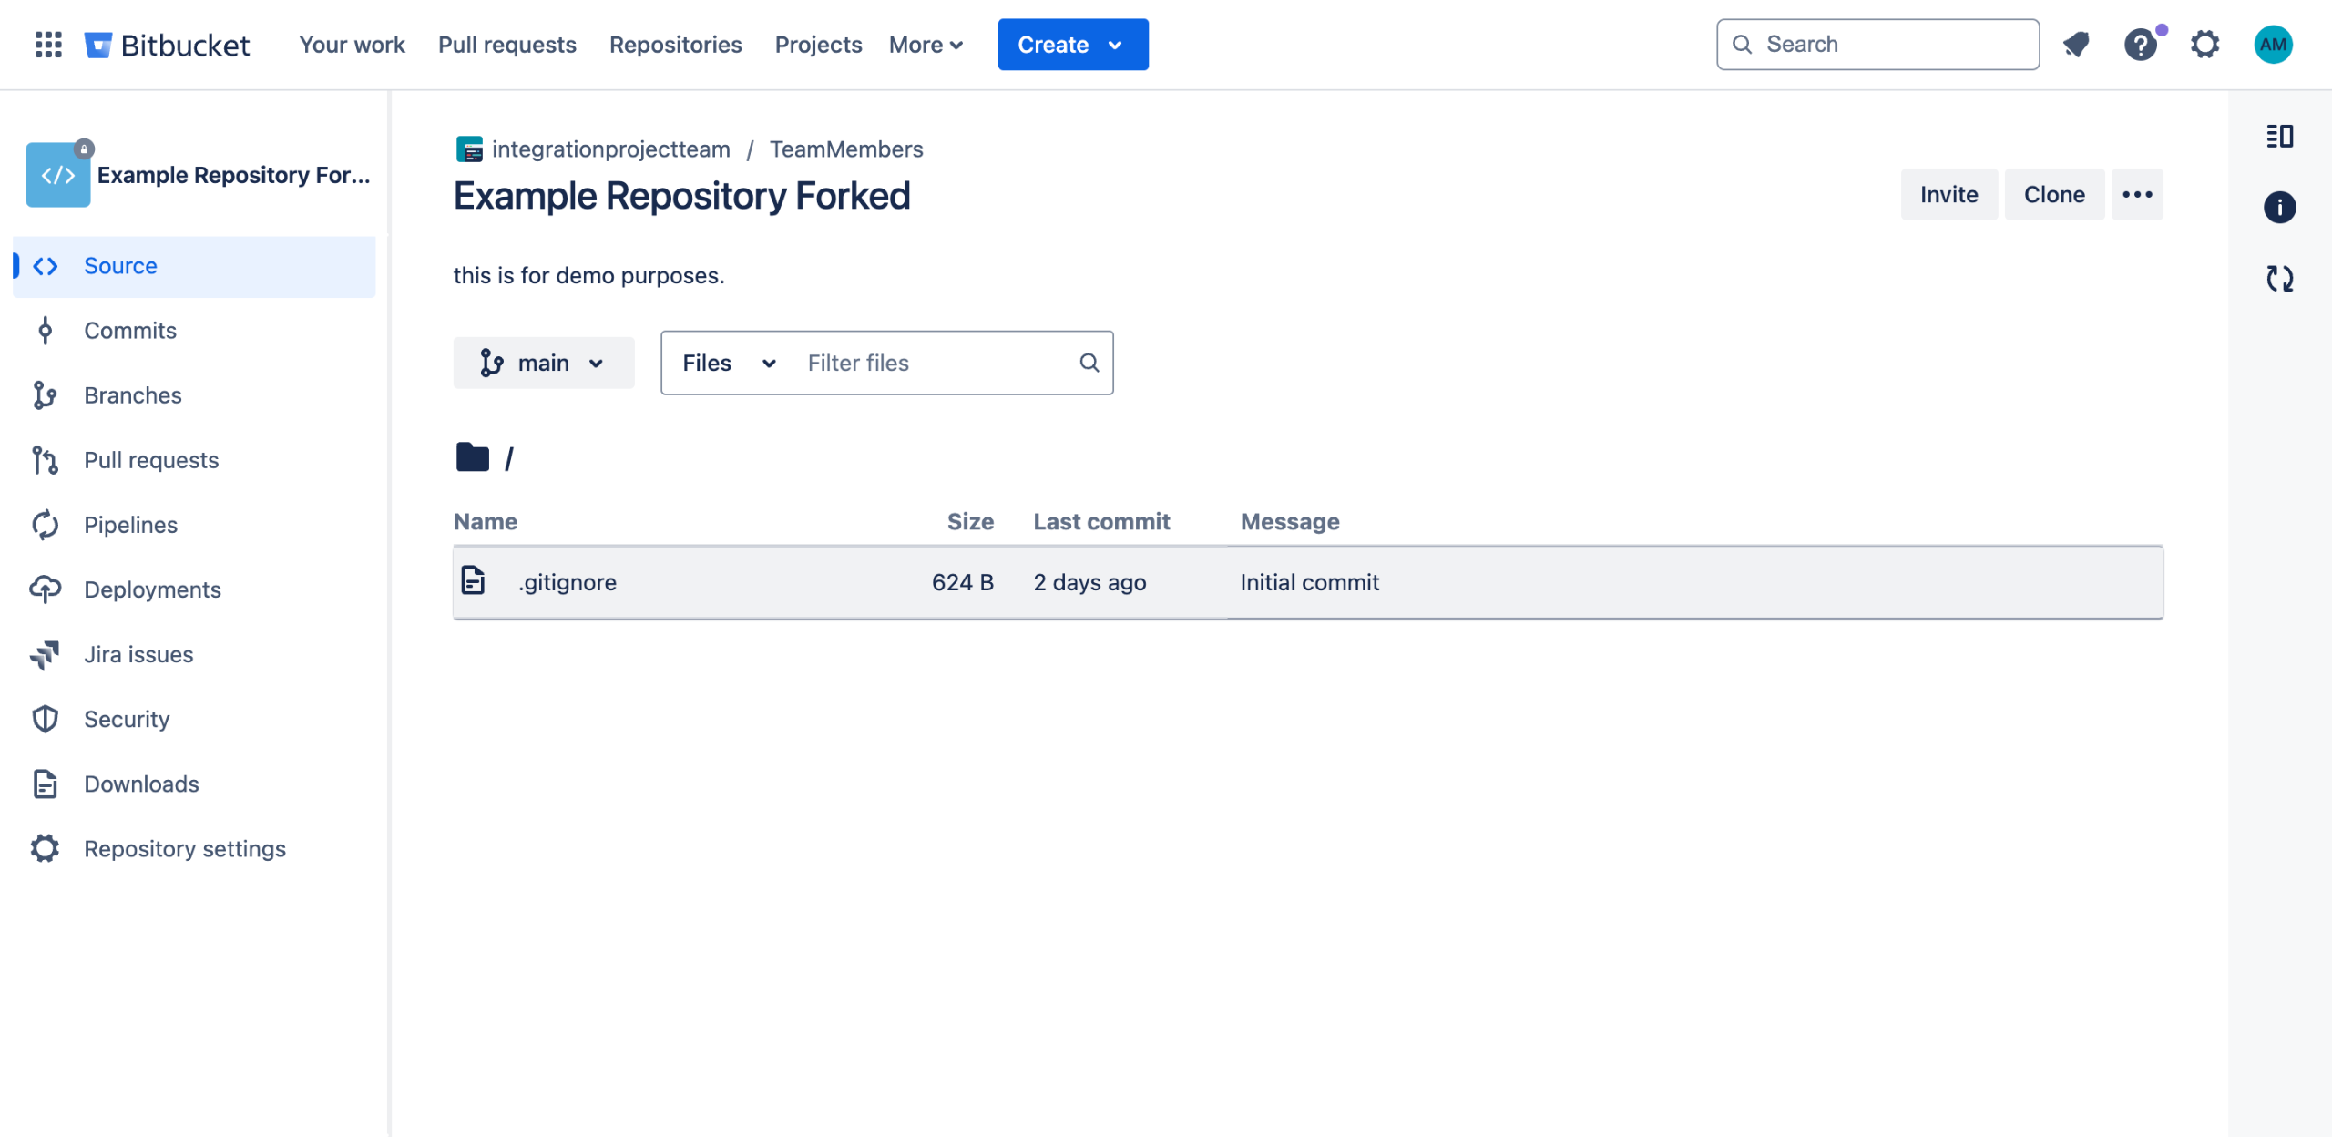Open integrationprojectteam breadcrumb link
Screen dimensions: 2332x1137
pyautogui.click(x=610, y=149)
